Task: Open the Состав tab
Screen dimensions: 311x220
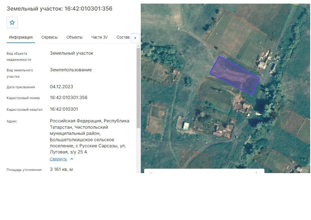Action: pyautogui.click(x=123, y=37)
